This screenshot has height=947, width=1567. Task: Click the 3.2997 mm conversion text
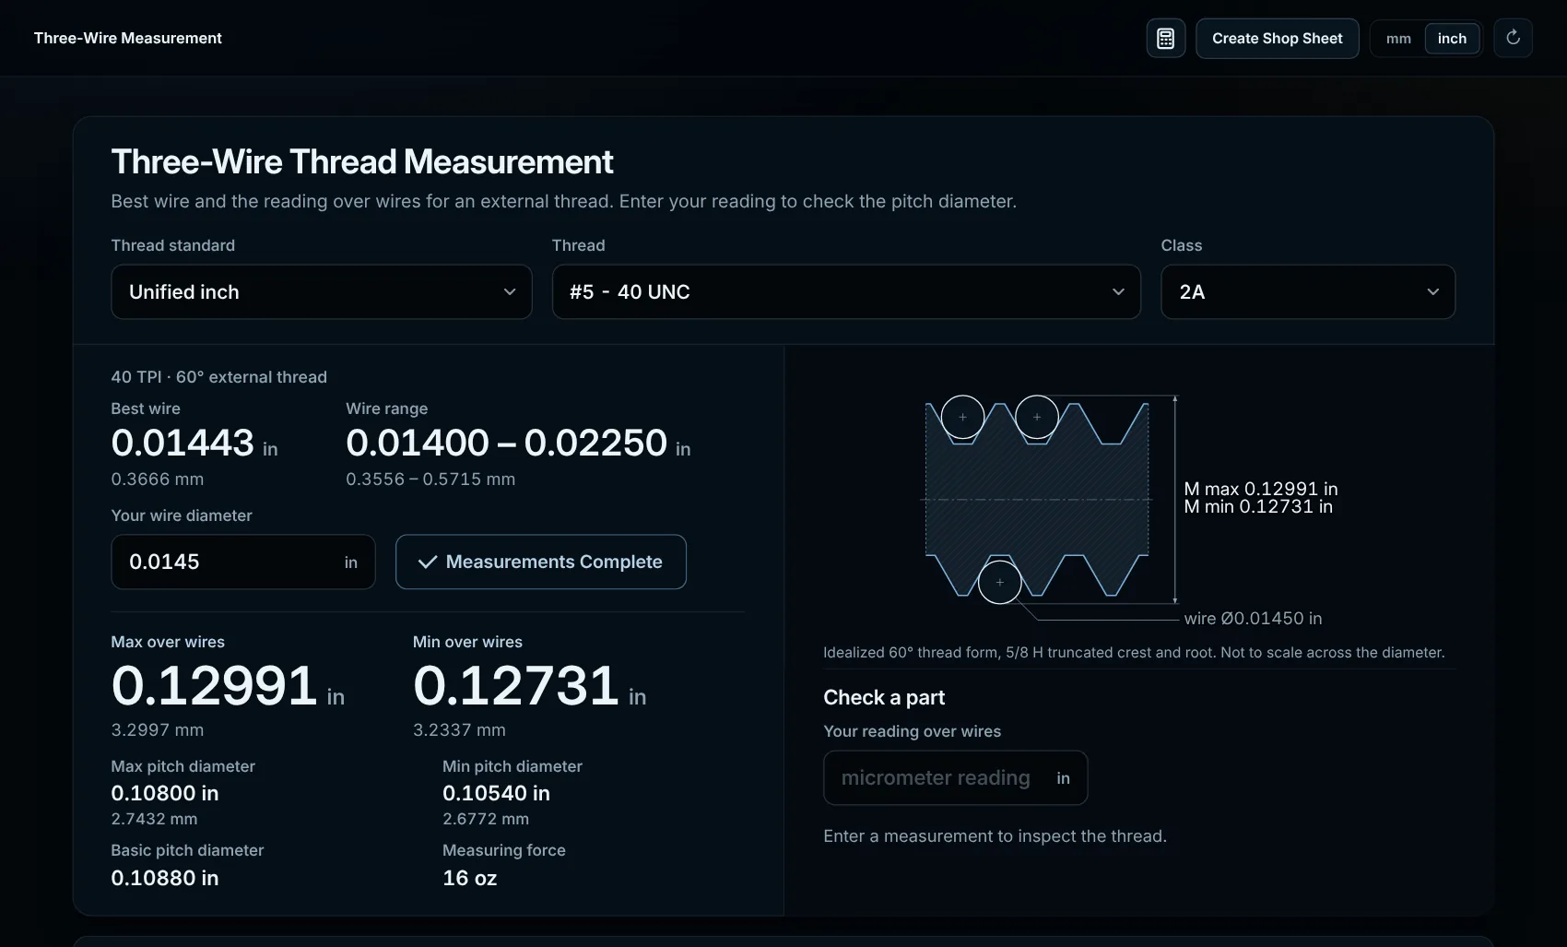pos(158,729)
